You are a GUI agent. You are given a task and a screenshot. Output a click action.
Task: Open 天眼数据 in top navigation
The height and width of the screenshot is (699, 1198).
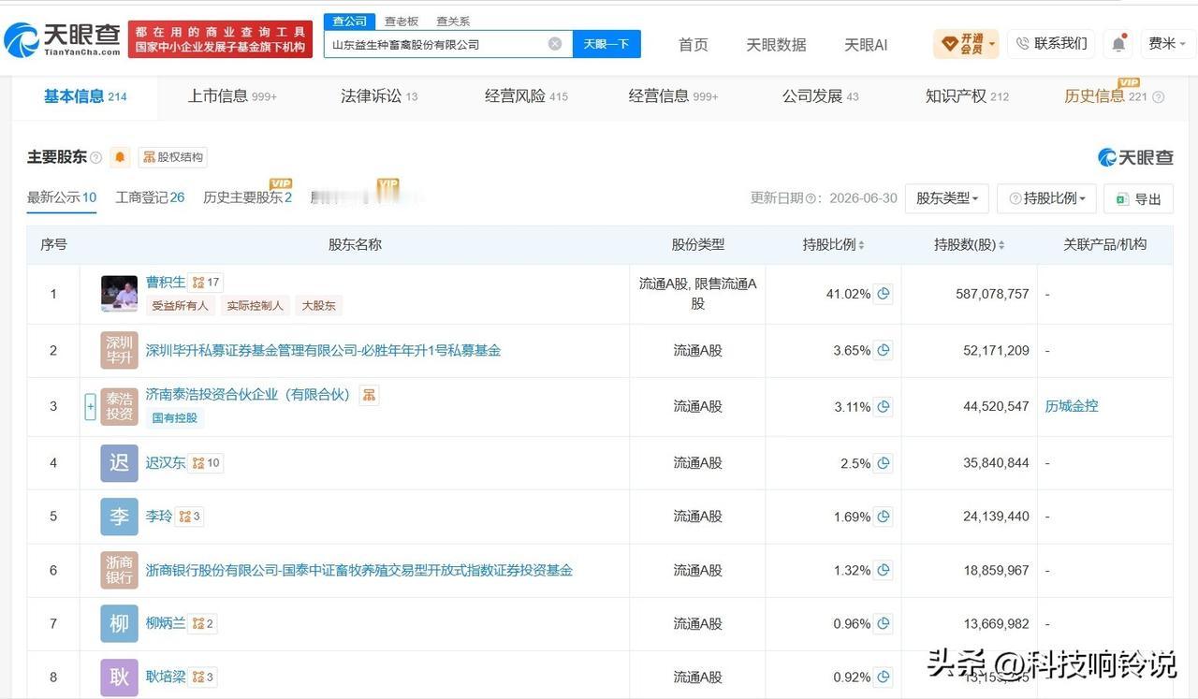[x=776, y=45]
